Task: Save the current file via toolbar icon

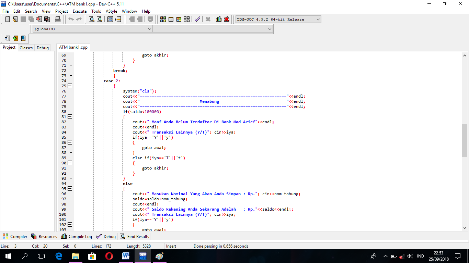Action: [x=23, y=19]
